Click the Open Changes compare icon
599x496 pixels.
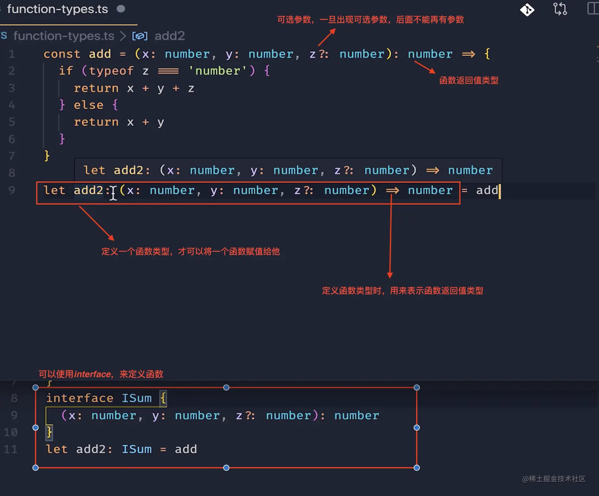[560, 9]
